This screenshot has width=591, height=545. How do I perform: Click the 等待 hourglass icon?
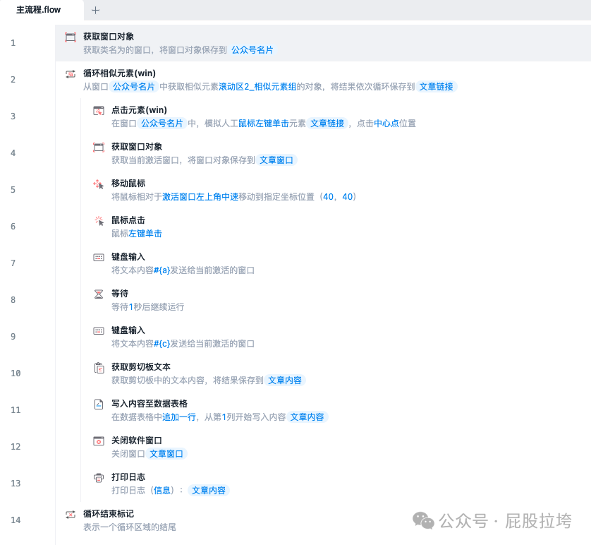tap(99, 294)
